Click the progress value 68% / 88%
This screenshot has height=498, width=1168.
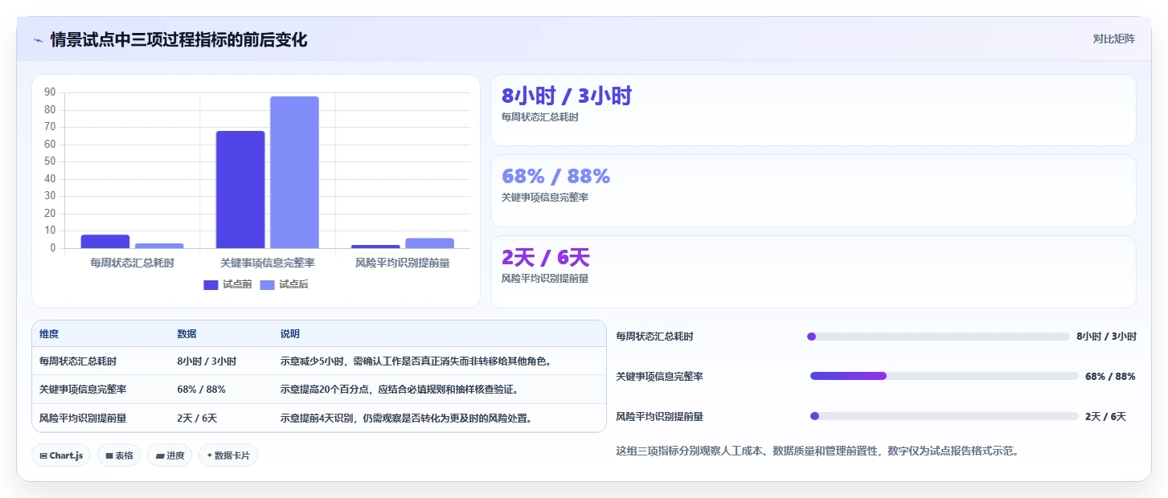1110,377
